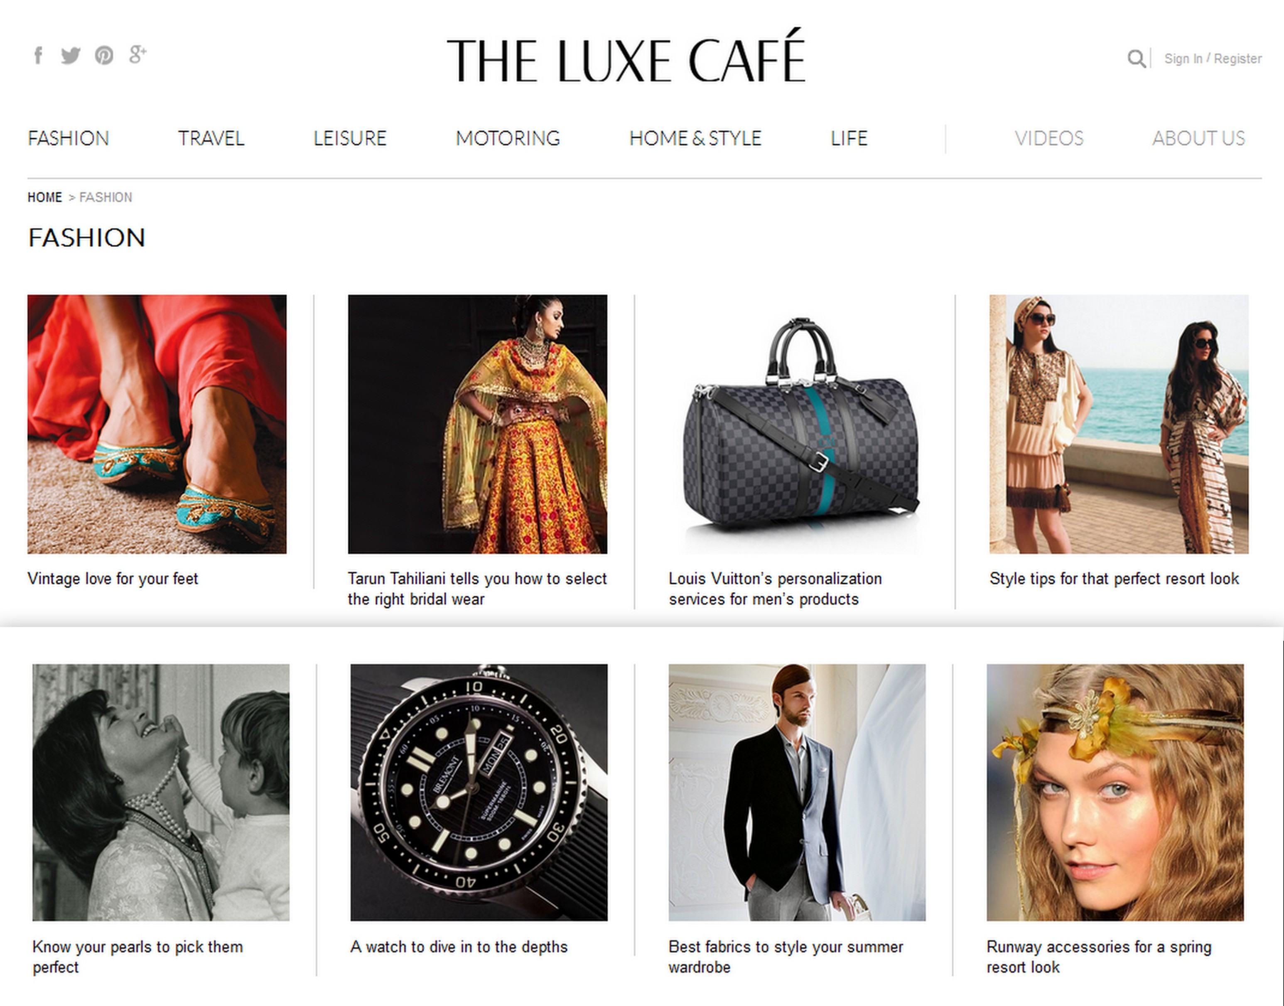Open the Facebook social icon

point(38,55)
